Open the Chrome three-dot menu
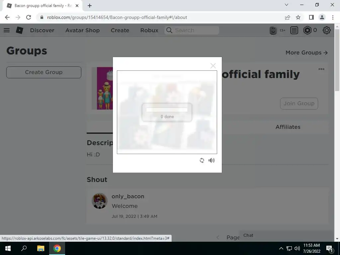 coord(333,17)
